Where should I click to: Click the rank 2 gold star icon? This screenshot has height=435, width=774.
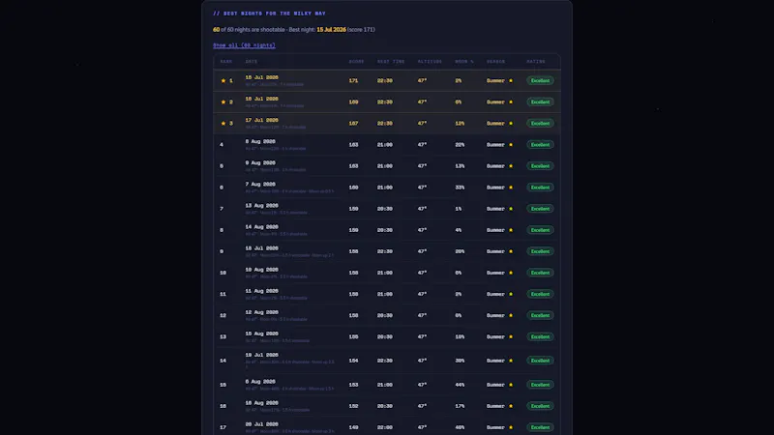tap(223, 102)
